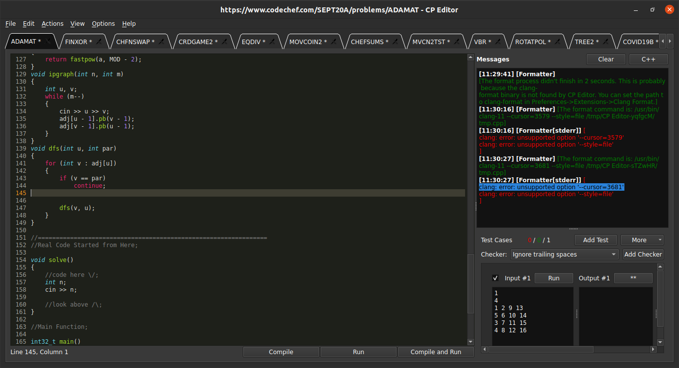This screenshot has width=679, height=368.
Task: Click the Compile and Run button
Action: click(436, 352)
